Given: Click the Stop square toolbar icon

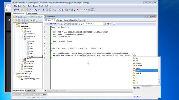Looking at the screenshot, I should pos(89,10).
